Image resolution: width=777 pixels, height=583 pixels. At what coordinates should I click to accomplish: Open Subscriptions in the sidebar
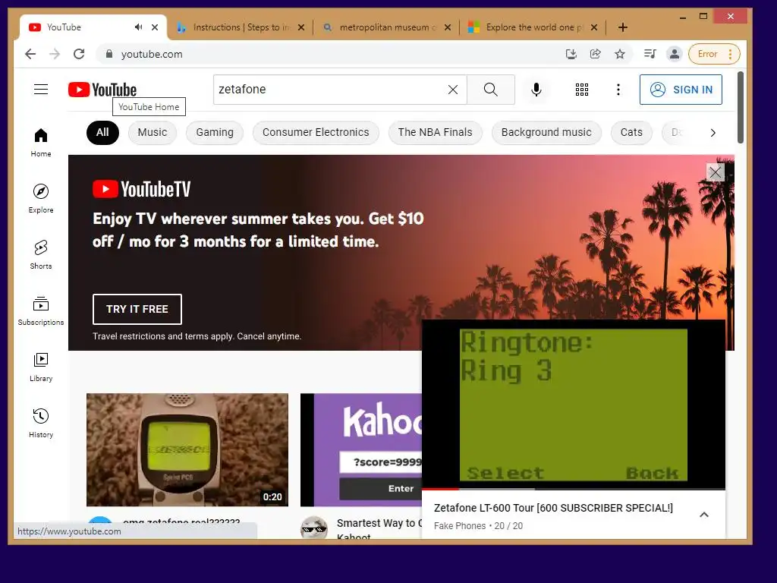[x=41, y=310]
